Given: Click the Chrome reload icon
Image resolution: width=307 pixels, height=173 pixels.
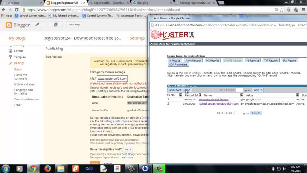Looking at the screenshot, I should coord(17,10).
